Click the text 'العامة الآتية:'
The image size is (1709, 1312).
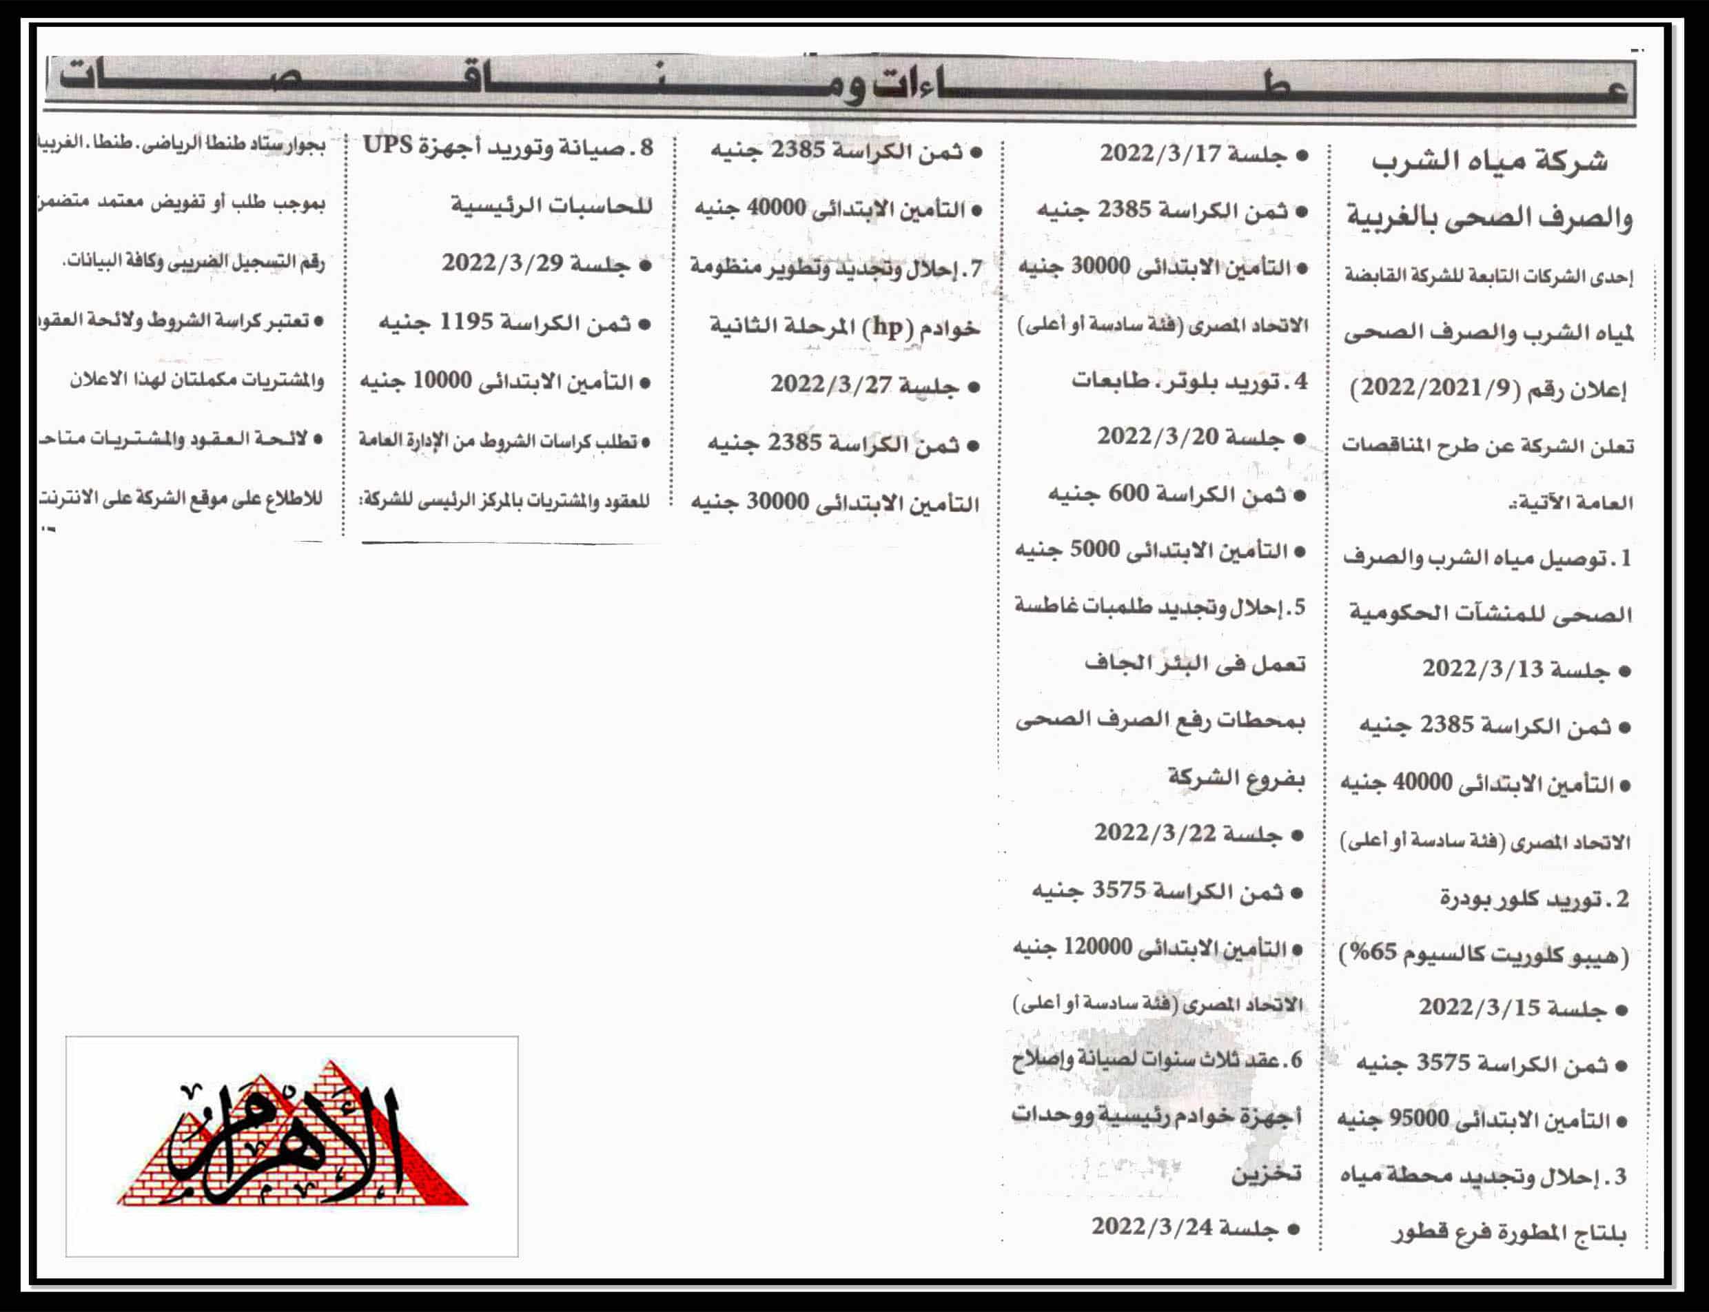pyautogui.click(x=1572, y=502)
